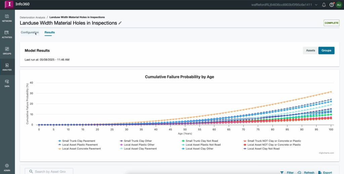The width and height of the screenshot is (344, 174).
Task: Go to Groups in sidebar
Action: click(7, 50)
